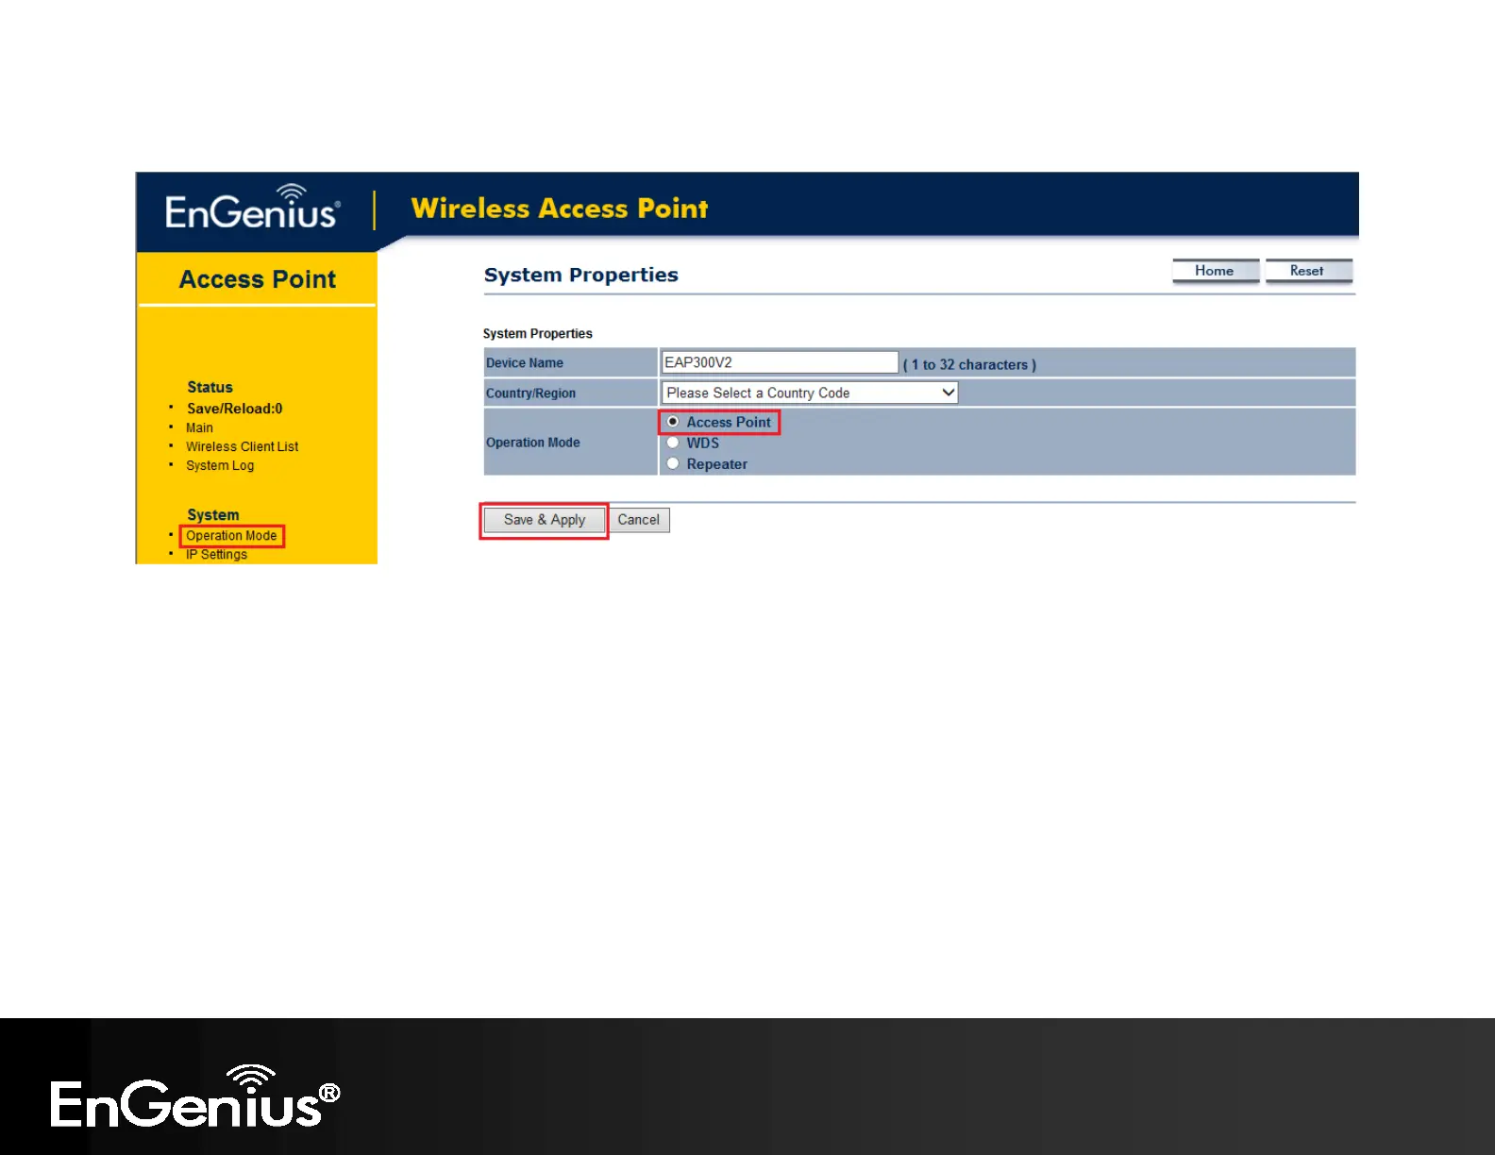1495x1155 pixels.
Task: Go to the Home page button
Action: tap(1216, 271)
